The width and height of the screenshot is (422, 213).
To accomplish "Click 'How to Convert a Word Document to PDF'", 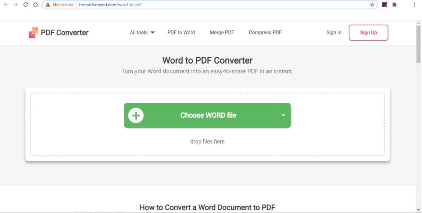I will [x=207, y=207].
